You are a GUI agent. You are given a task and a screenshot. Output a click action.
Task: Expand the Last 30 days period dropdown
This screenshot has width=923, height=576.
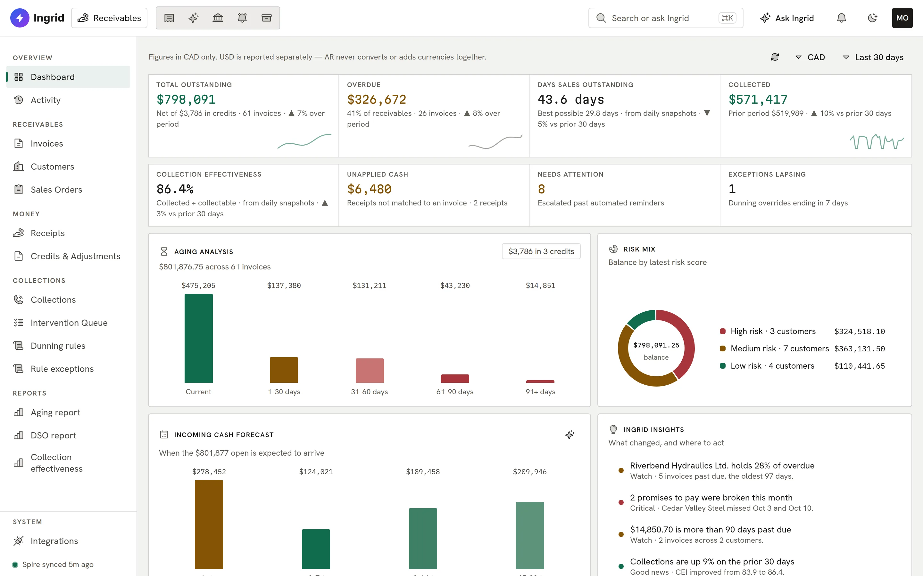tap(873, 57)
